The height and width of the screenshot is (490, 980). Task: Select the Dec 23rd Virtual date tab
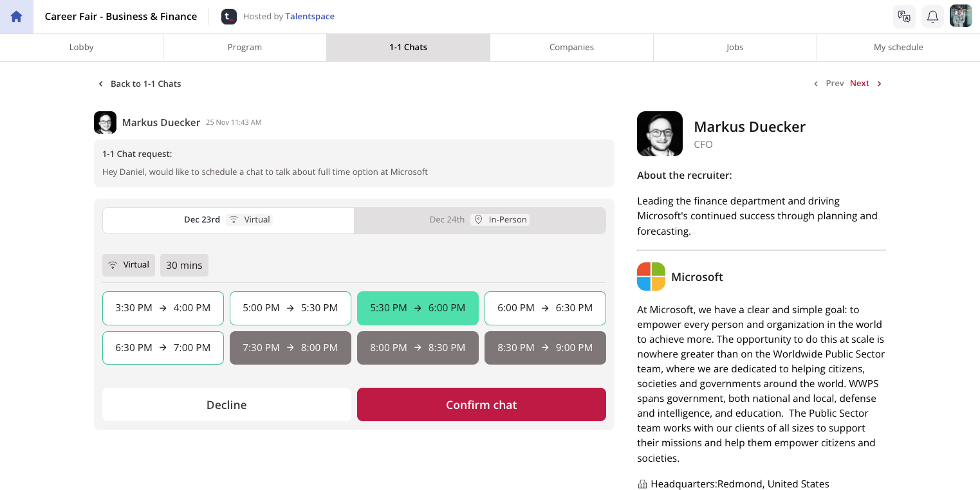(x=228, y=220)
